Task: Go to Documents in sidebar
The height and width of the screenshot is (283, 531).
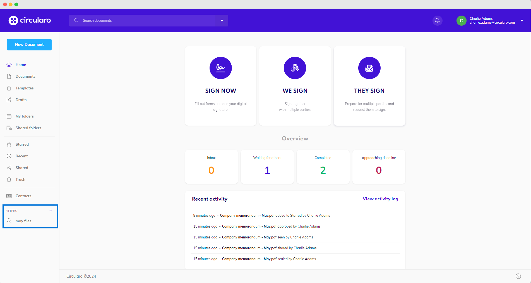Action: click(x=25, y=76)
